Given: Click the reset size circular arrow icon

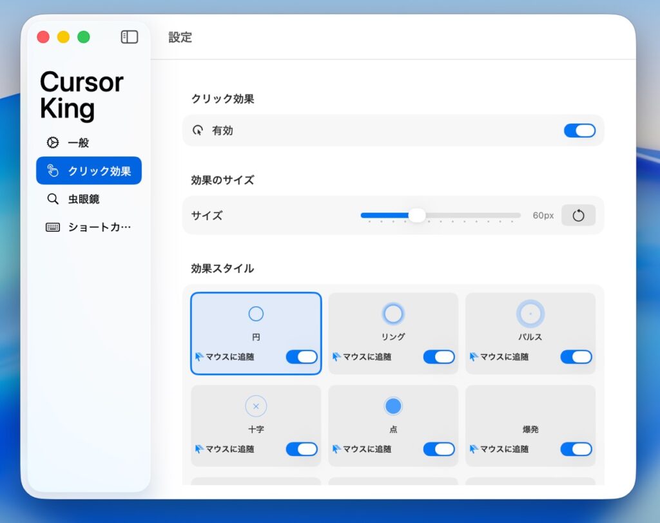Looking at the screenshot, I should pyautogui.click(x=578, y=215).
